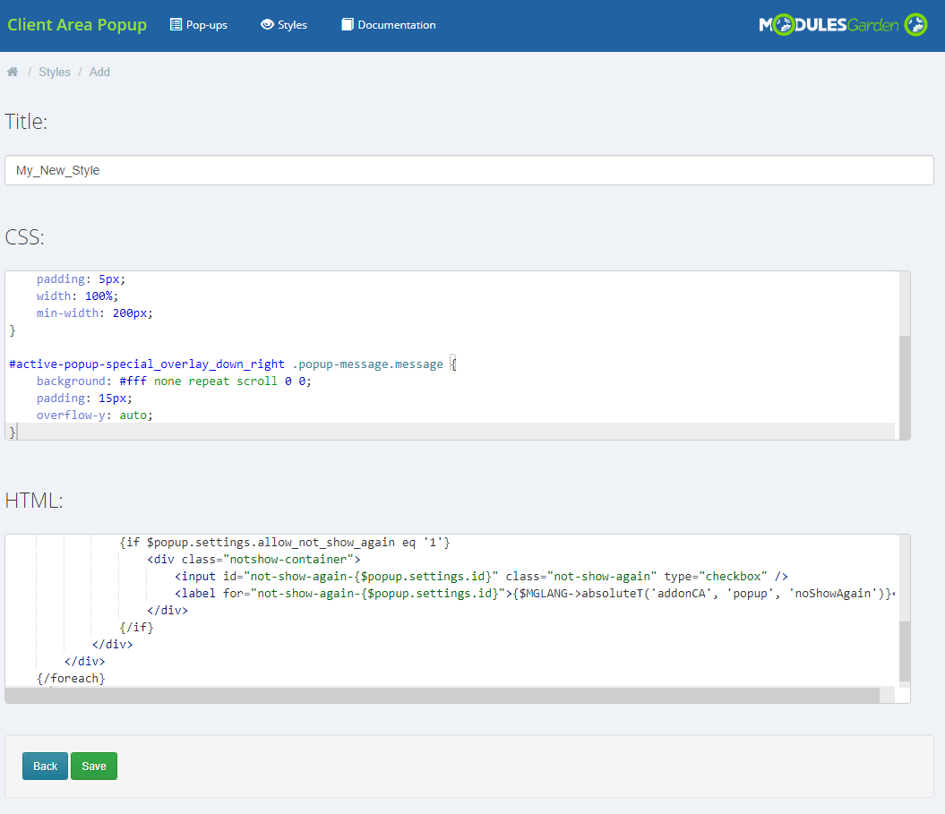
Task: Click the '#active-popup-special_overlay_down_right' selector line
Action: 233,364
